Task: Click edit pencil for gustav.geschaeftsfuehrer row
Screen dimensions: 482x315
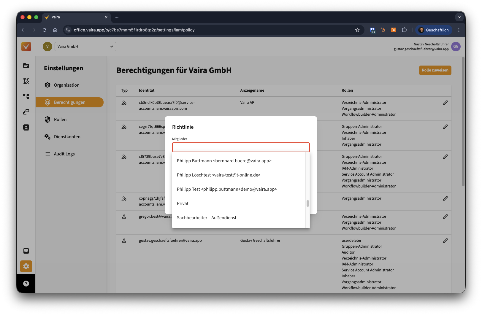Action: click(x=445, y=241)
